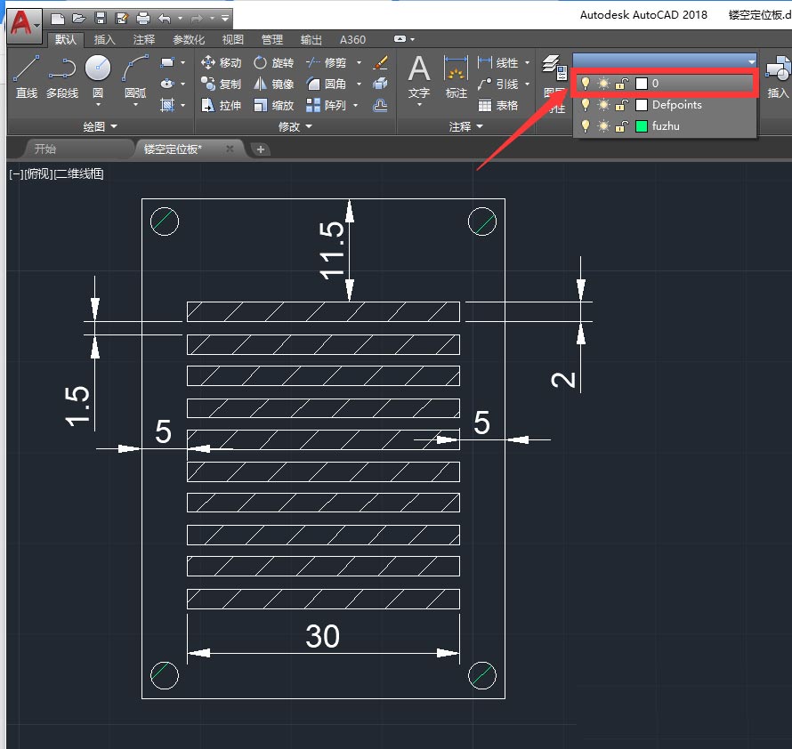
Task: Click the green color swatch of fuzhu layer
Action: [642, 126]
